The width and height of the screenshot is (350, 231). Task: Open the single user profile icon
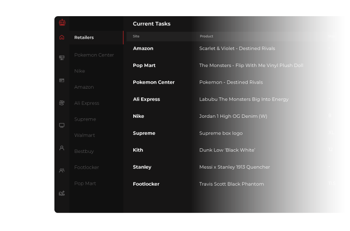tap(62, 148)
